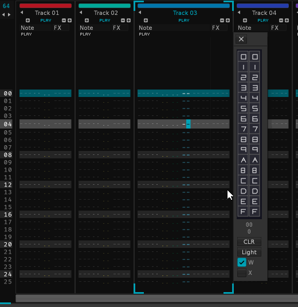Collapse Track 04 with its arrow
Screen dimensions: 298x307
click(x=239, y=13)
